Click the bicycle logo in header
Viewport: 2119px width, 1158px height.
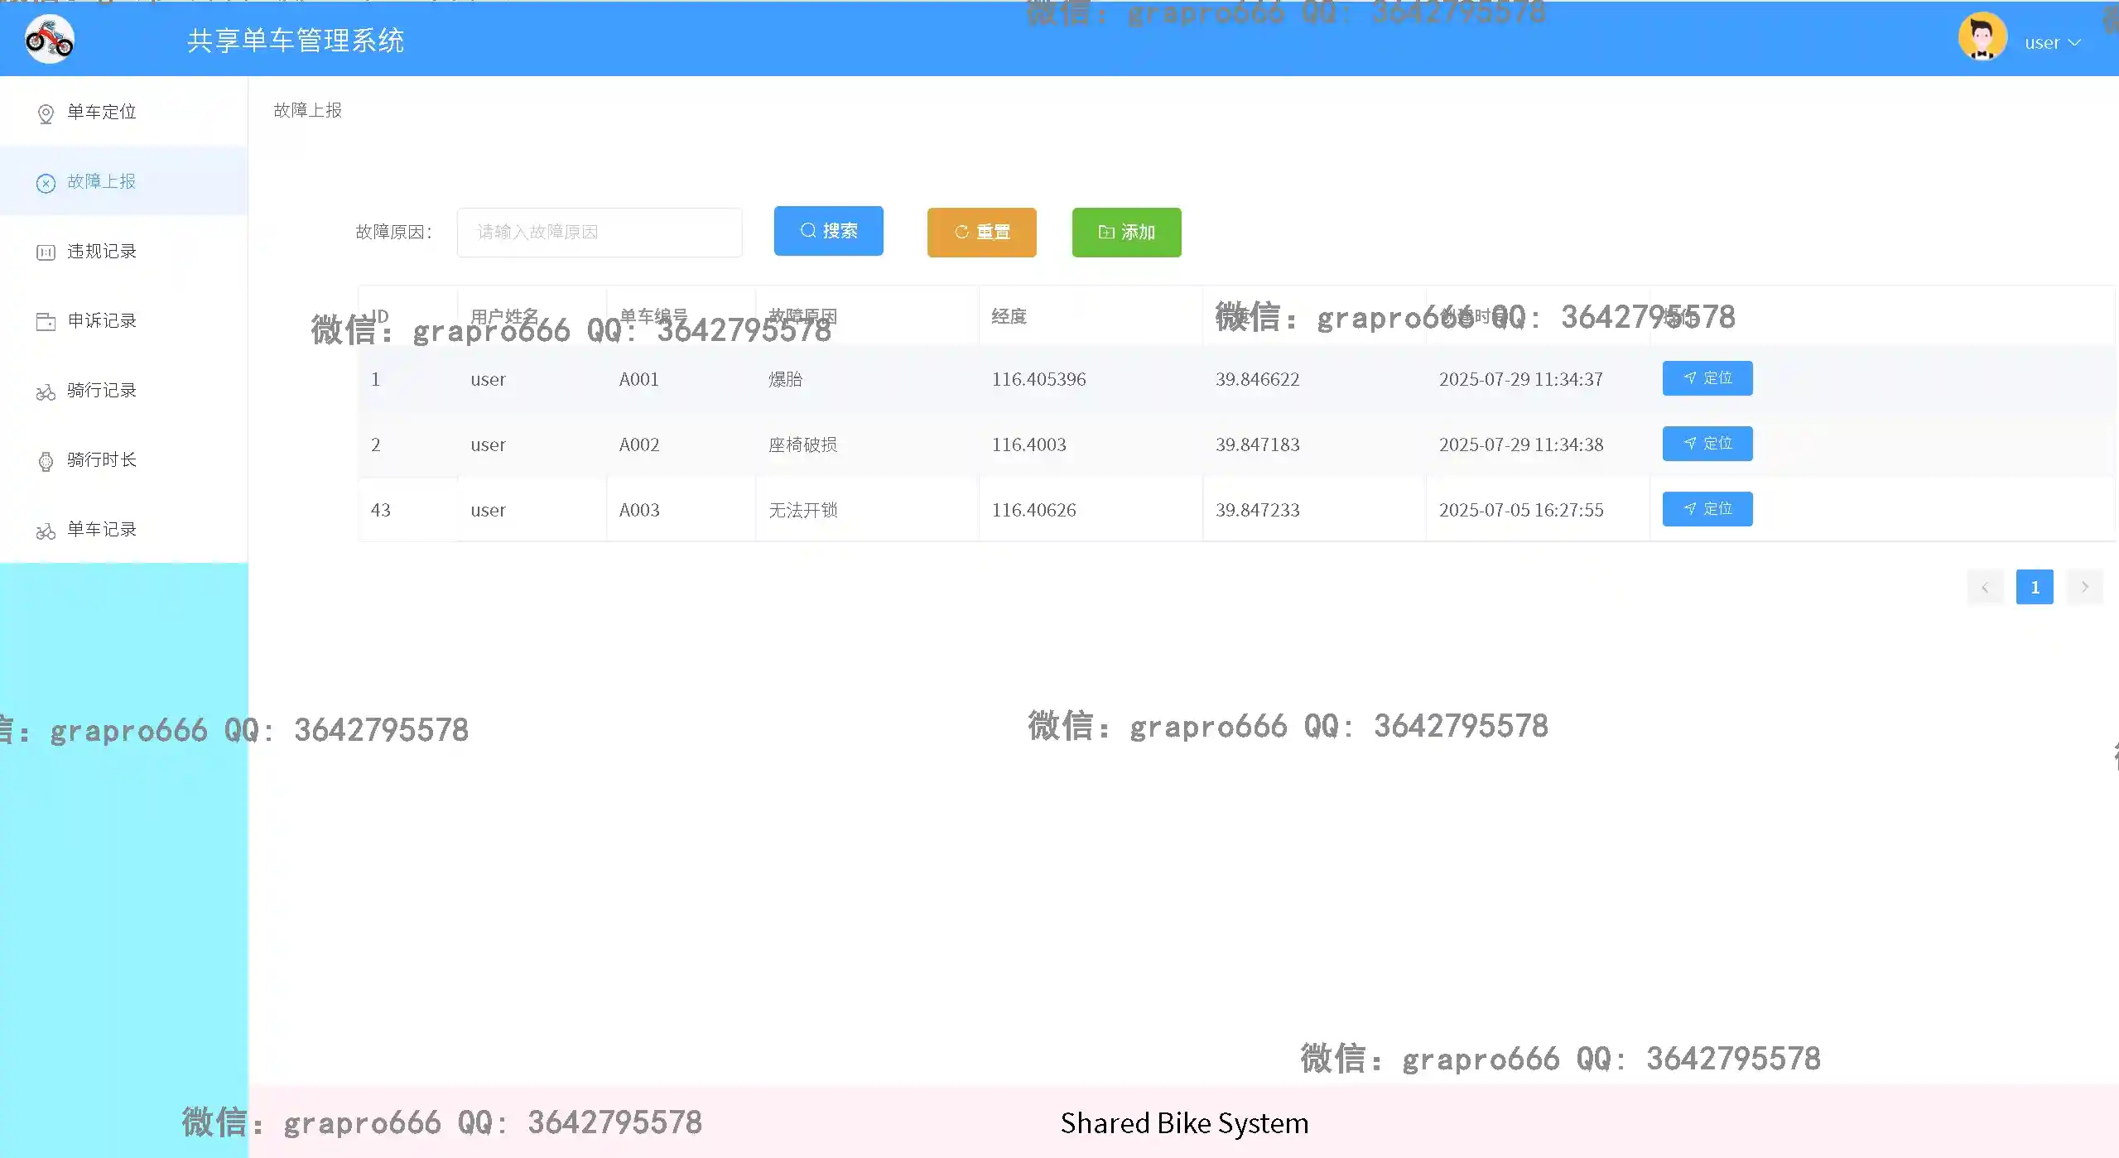click(x=50, y=39)
